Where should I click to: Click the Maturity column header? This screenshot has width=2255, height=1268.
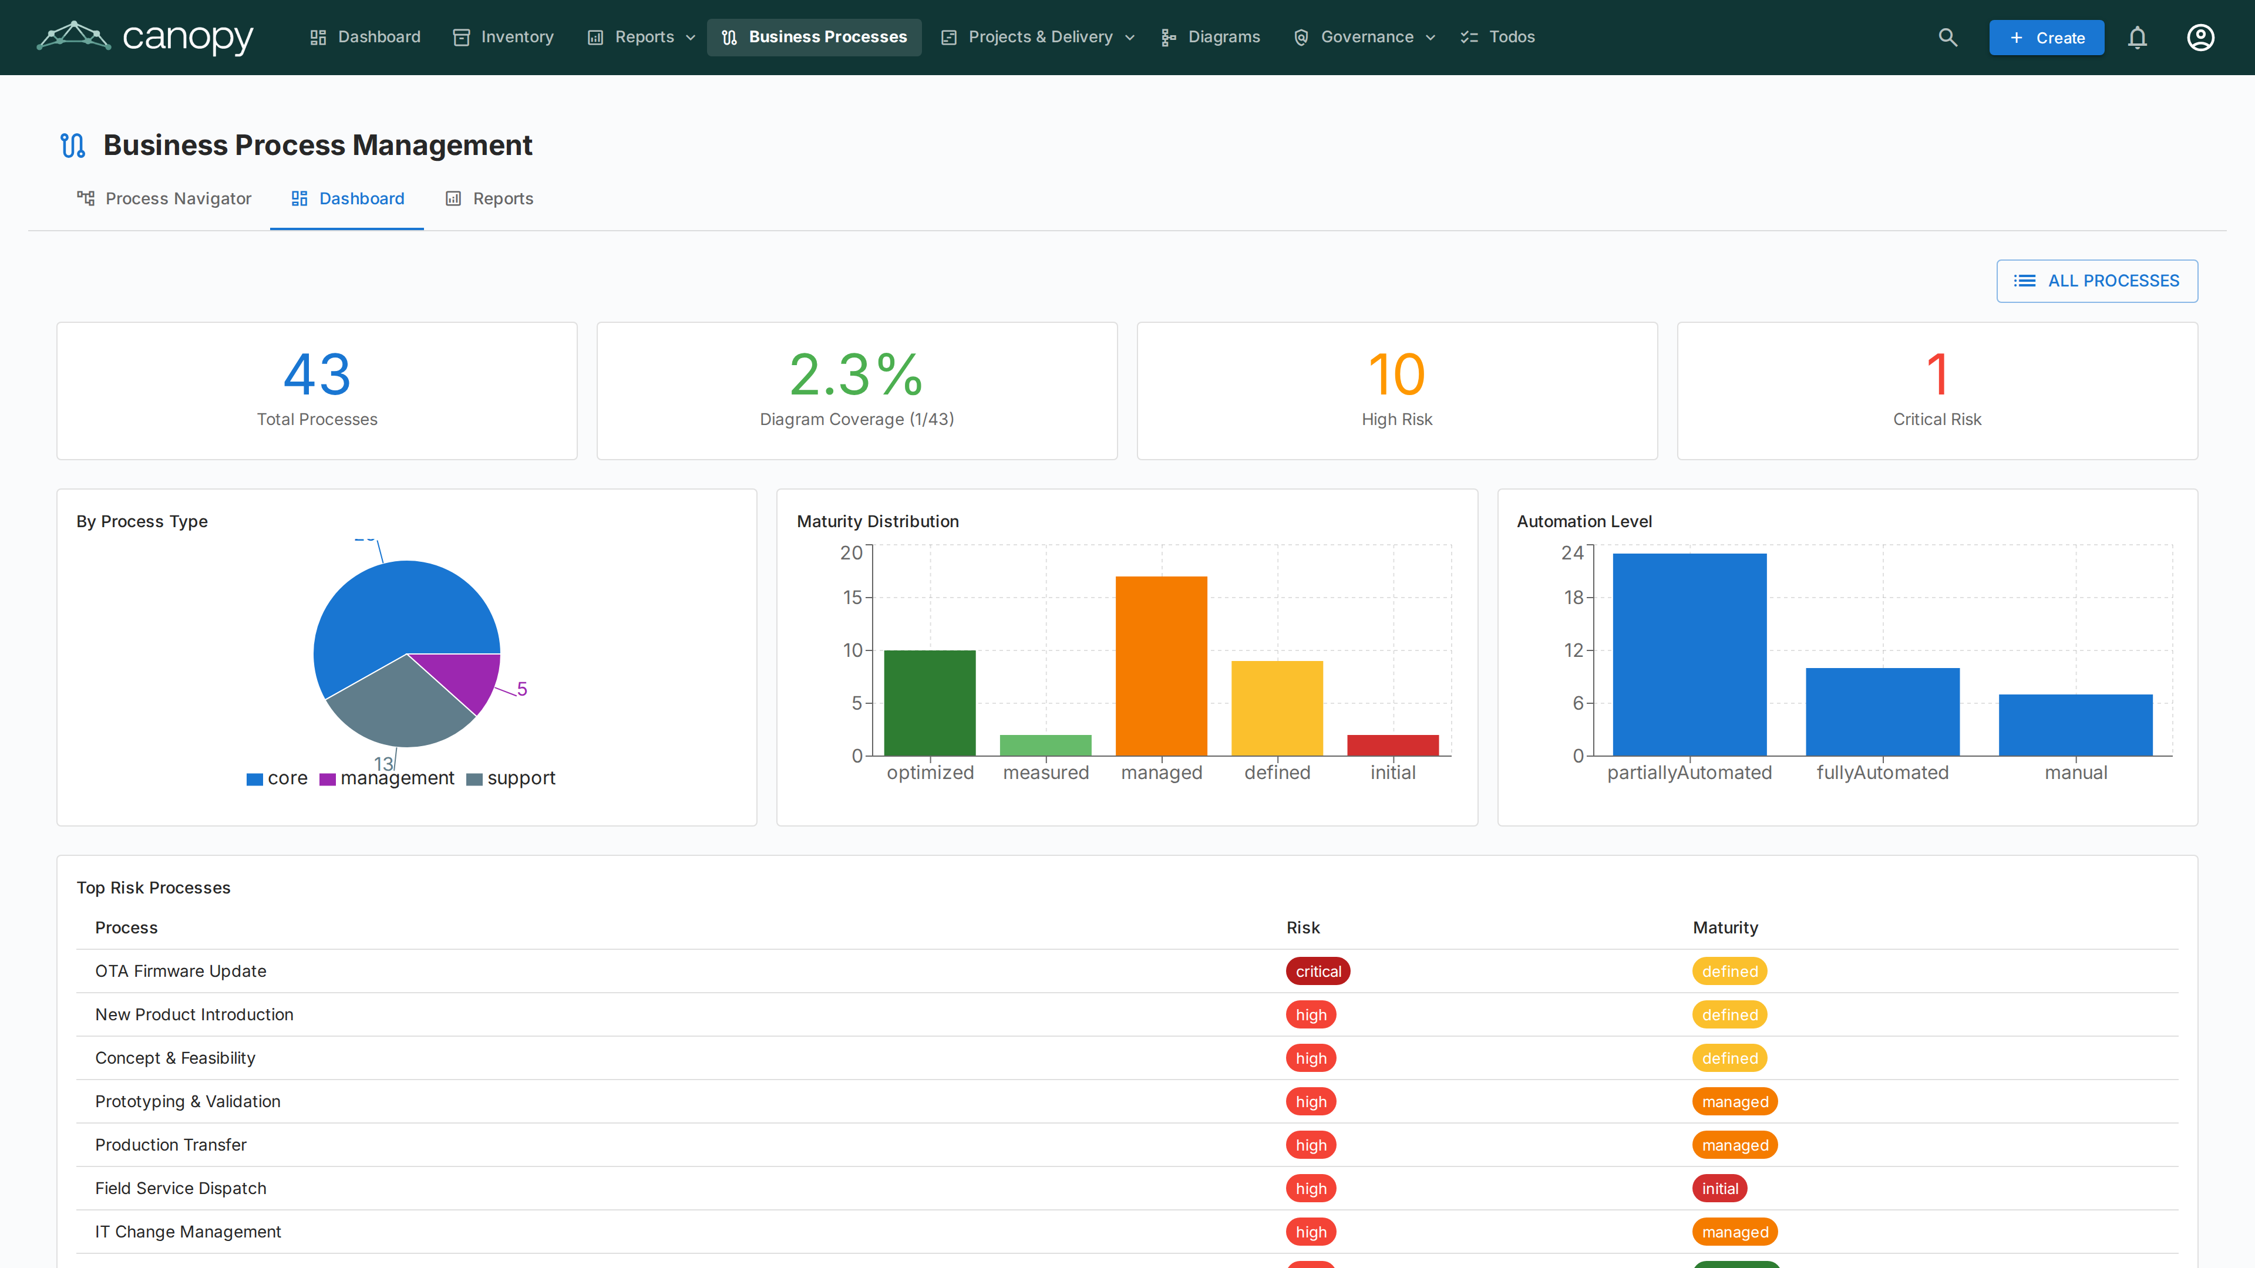pyautogui.click(x=1725, y=927)
